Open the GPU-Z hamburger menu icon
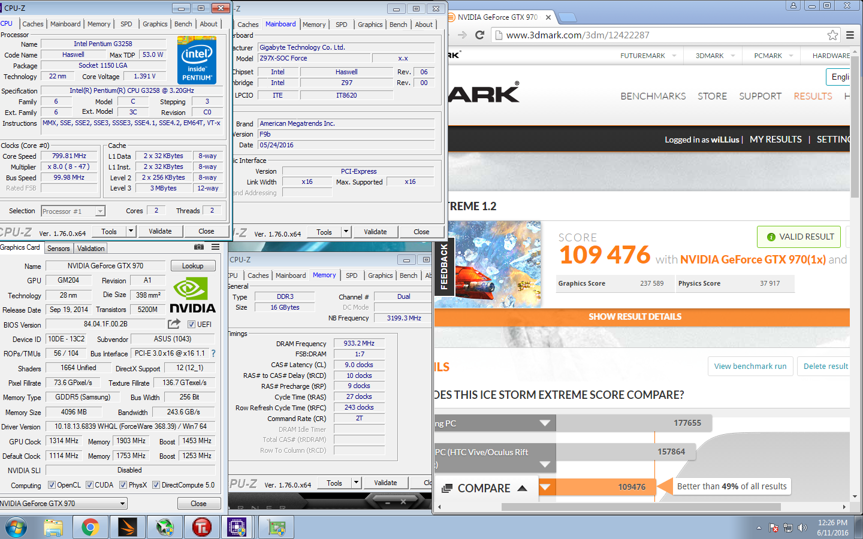Image resolution: width=863 pixels, height=539 pixels. (215, 247)
